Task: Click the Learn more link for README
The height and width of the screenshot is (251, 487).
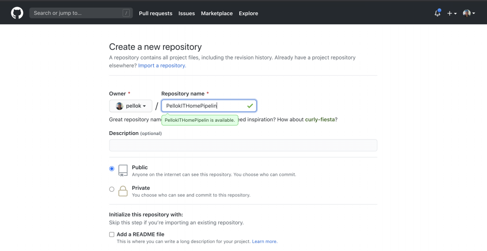Action: 264,241
